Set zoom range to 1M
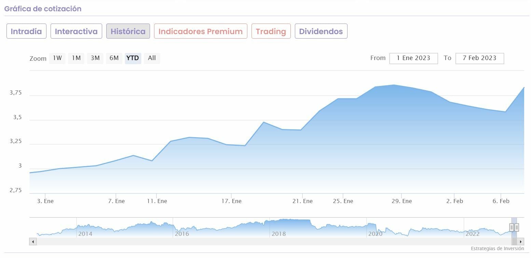Image resolution: width=531 pixels, height=258 pixels. coord(76,58)
